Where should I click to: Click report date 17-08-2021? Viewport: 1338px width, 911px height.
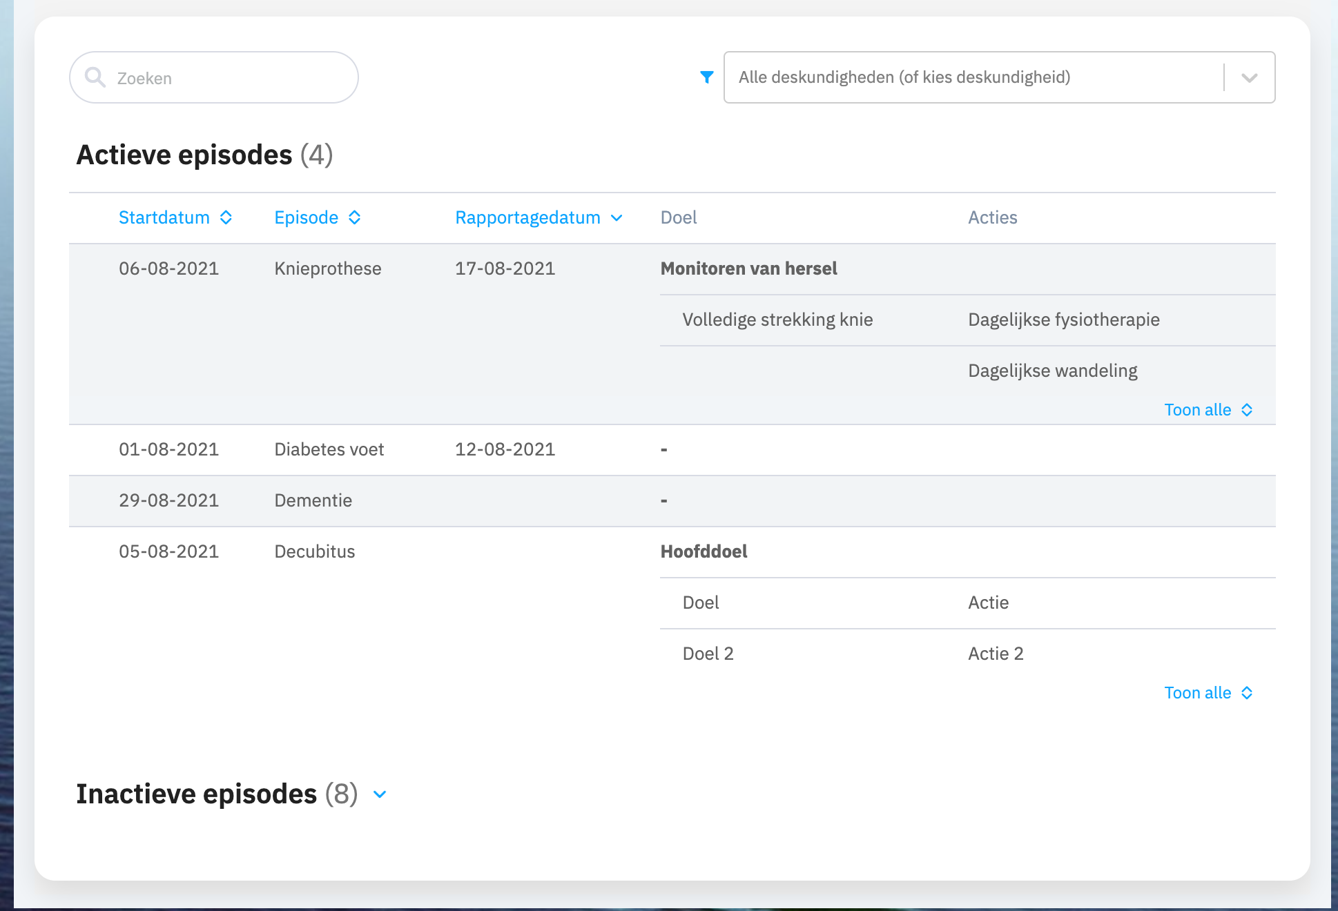505,268
